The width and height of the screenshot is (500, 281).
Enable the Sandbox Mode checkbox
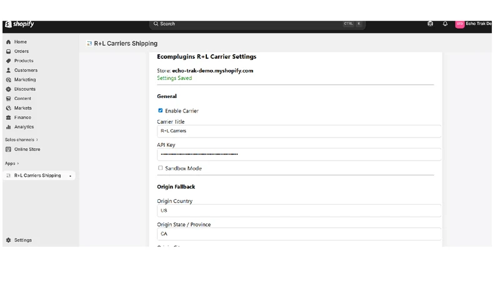(161, 168)
